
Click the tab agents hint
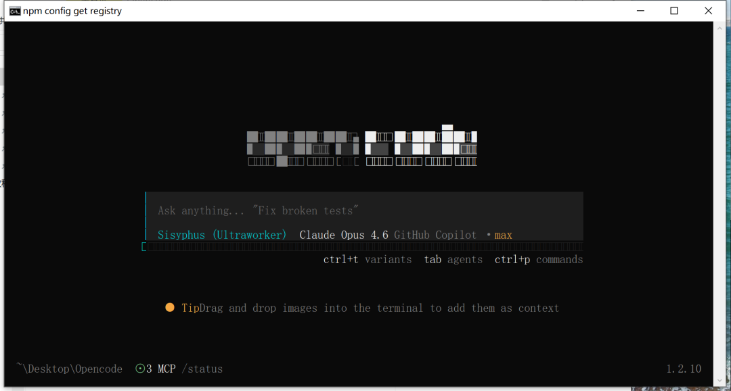(x=453, y=260)
